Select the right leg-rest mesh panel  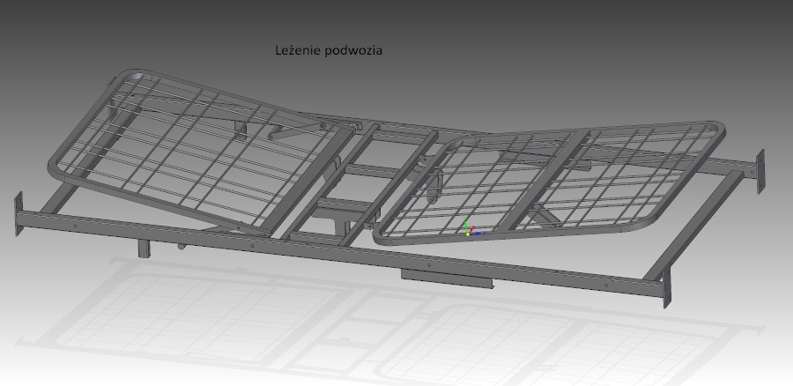pyautogui.click(x=550, y=182)
